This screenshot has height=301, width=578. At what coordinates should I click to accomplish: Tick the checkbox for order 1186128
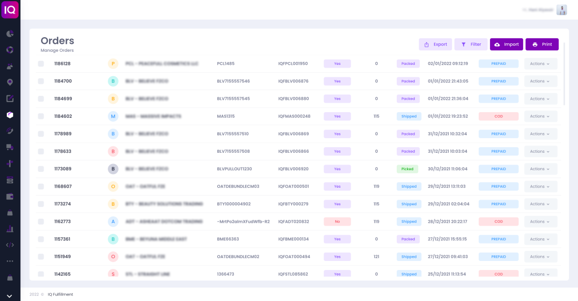pyautogui.click(x=41, y=64)
